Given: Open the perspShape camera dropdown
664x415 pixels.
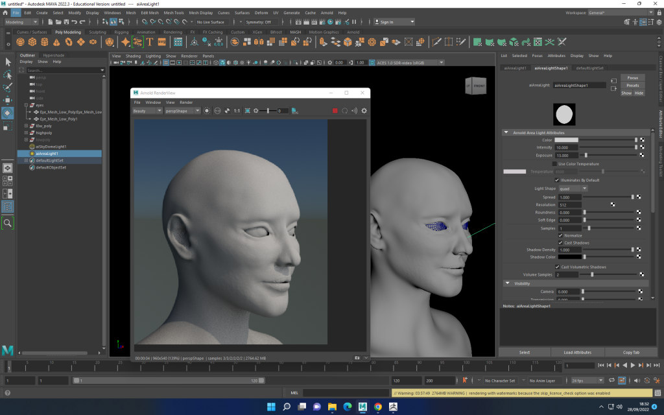Looking at the screenshot, I should click(182, 111).
